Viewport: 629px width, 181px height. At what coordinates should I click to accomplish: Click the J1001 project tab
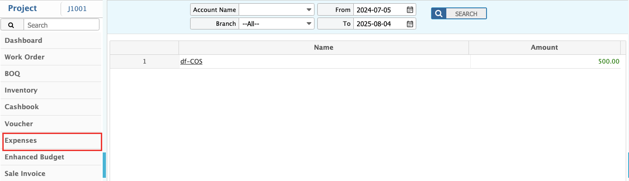click(x=77, y=9)
